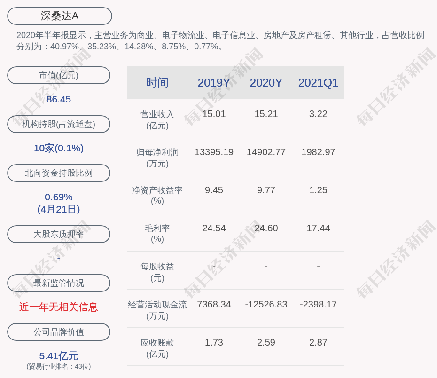Click receivables value 2.59

tap(266, 342)
